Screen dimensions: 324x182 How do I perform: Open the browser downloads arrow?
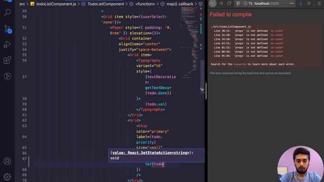coord(301,4)
